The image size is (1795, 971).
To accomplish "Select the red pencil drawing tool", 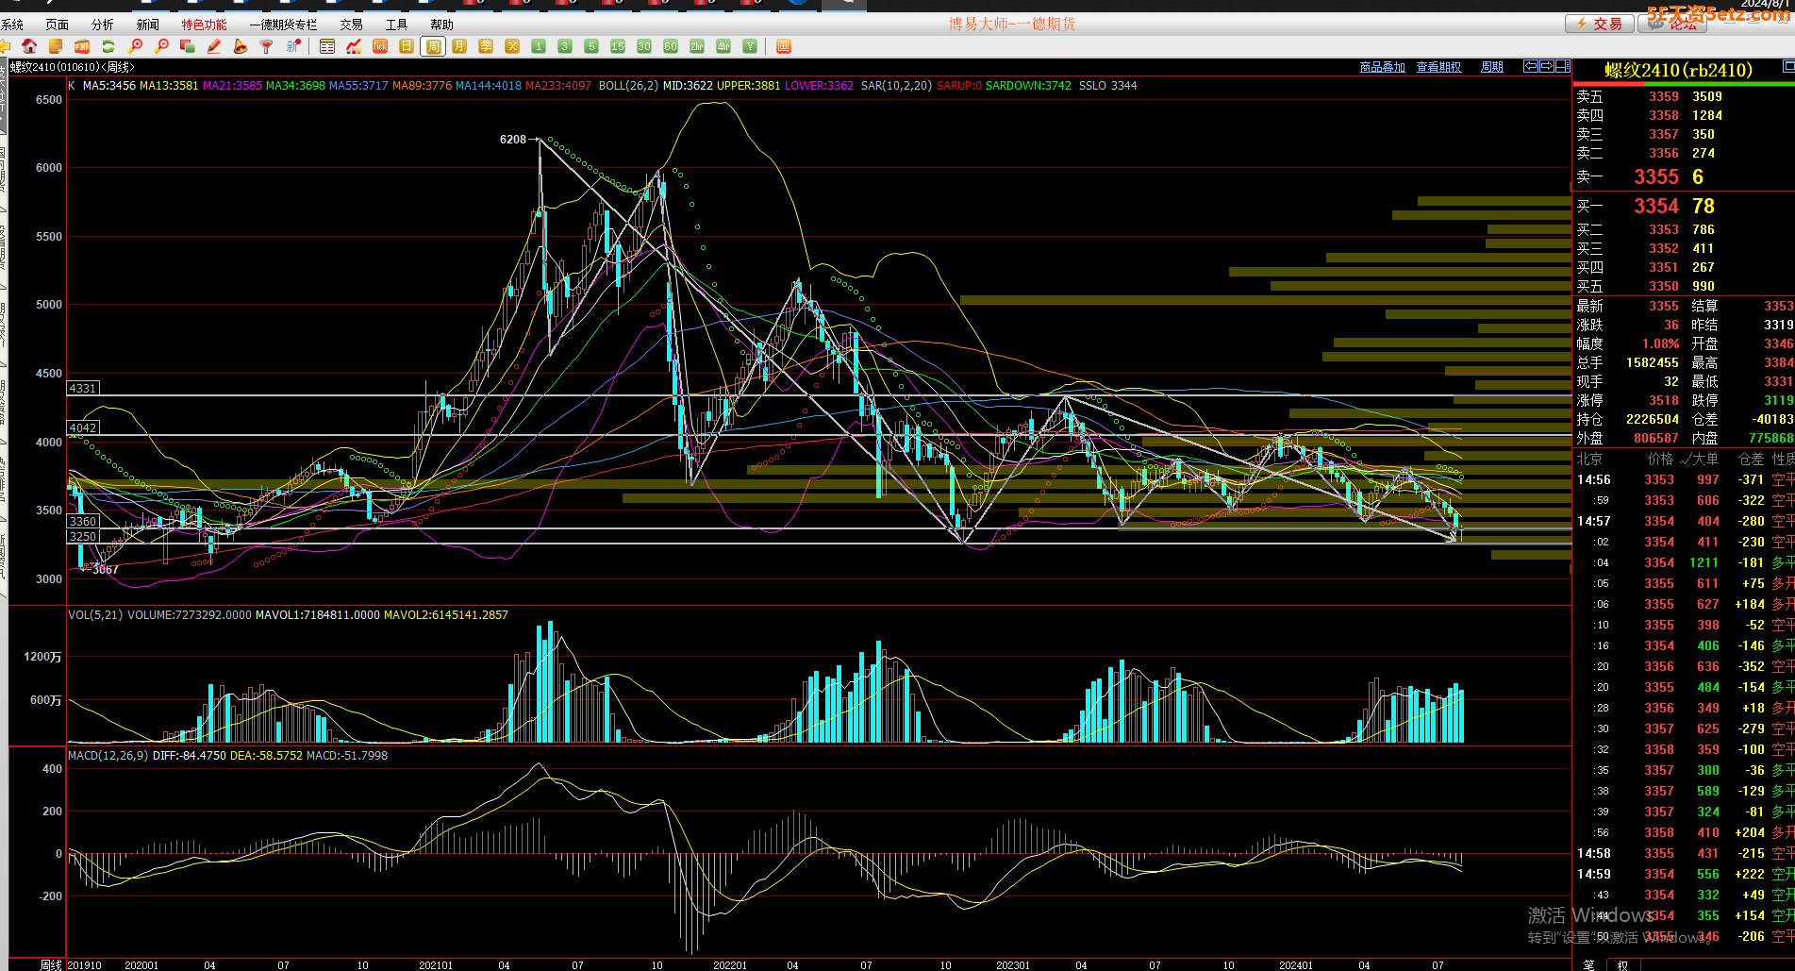I will click(x=214, y=46).
